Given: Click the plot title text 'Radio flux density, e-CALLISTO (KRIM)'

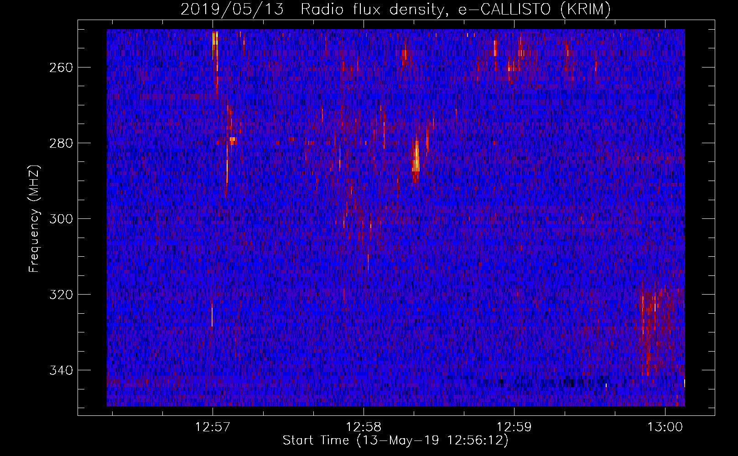Looking at the screenshot, I should pos(455,9).
